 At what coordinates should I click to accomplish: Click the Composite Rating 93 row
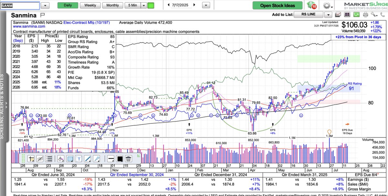91,57
